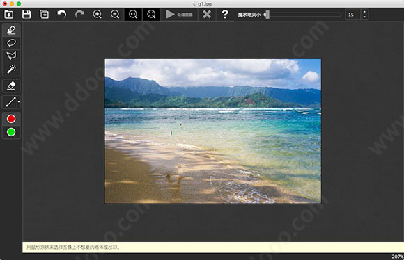Click on the beach photo in the canvas
The width and height of the screenshot is (404, 260).
coord(213,131)
